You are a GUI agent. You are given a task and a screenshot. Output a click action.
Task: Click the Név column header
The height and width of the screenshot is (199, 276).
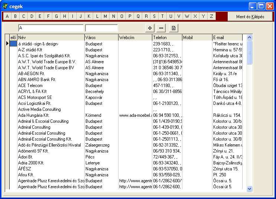(51, 38)
